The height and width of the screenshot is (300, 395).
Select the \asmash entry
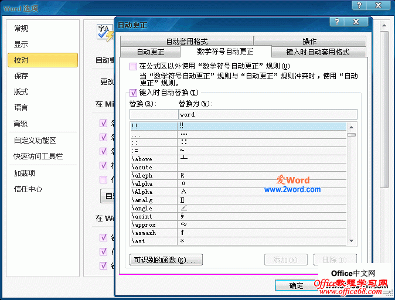click(239, 233)
